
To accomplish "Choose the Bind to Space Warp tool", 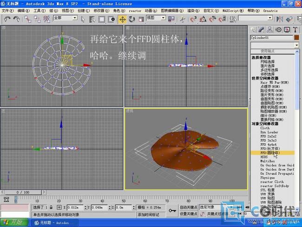I will pyautogui.click(x=46, y=19).
